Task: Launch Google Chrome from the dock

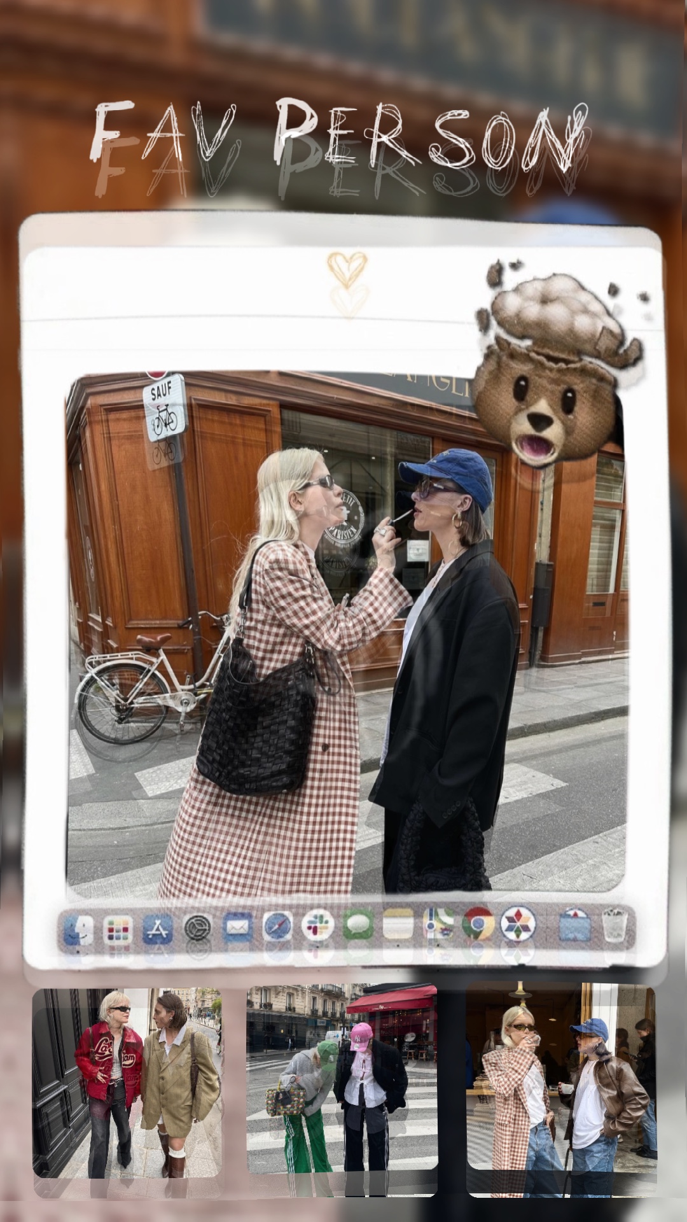Action: pyautogui.click(x=478, y=924)
